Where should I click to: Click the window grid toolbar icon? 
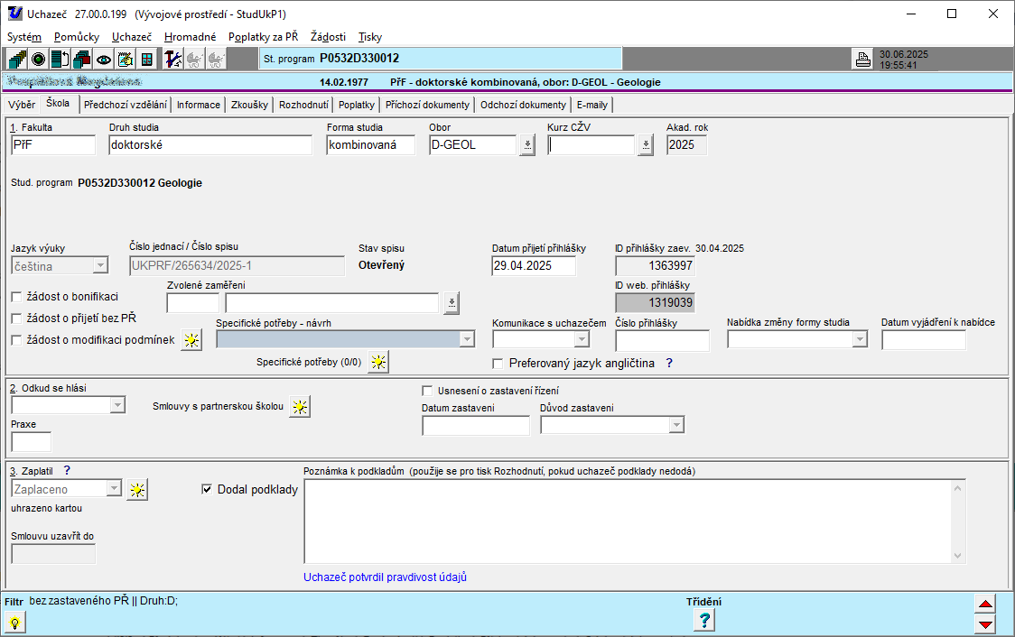pos(146,60)
